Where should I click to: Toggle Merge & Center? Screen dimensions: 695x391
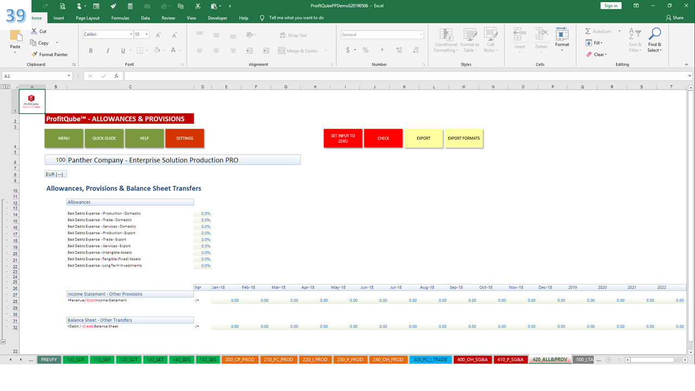[x=299, y=51]
